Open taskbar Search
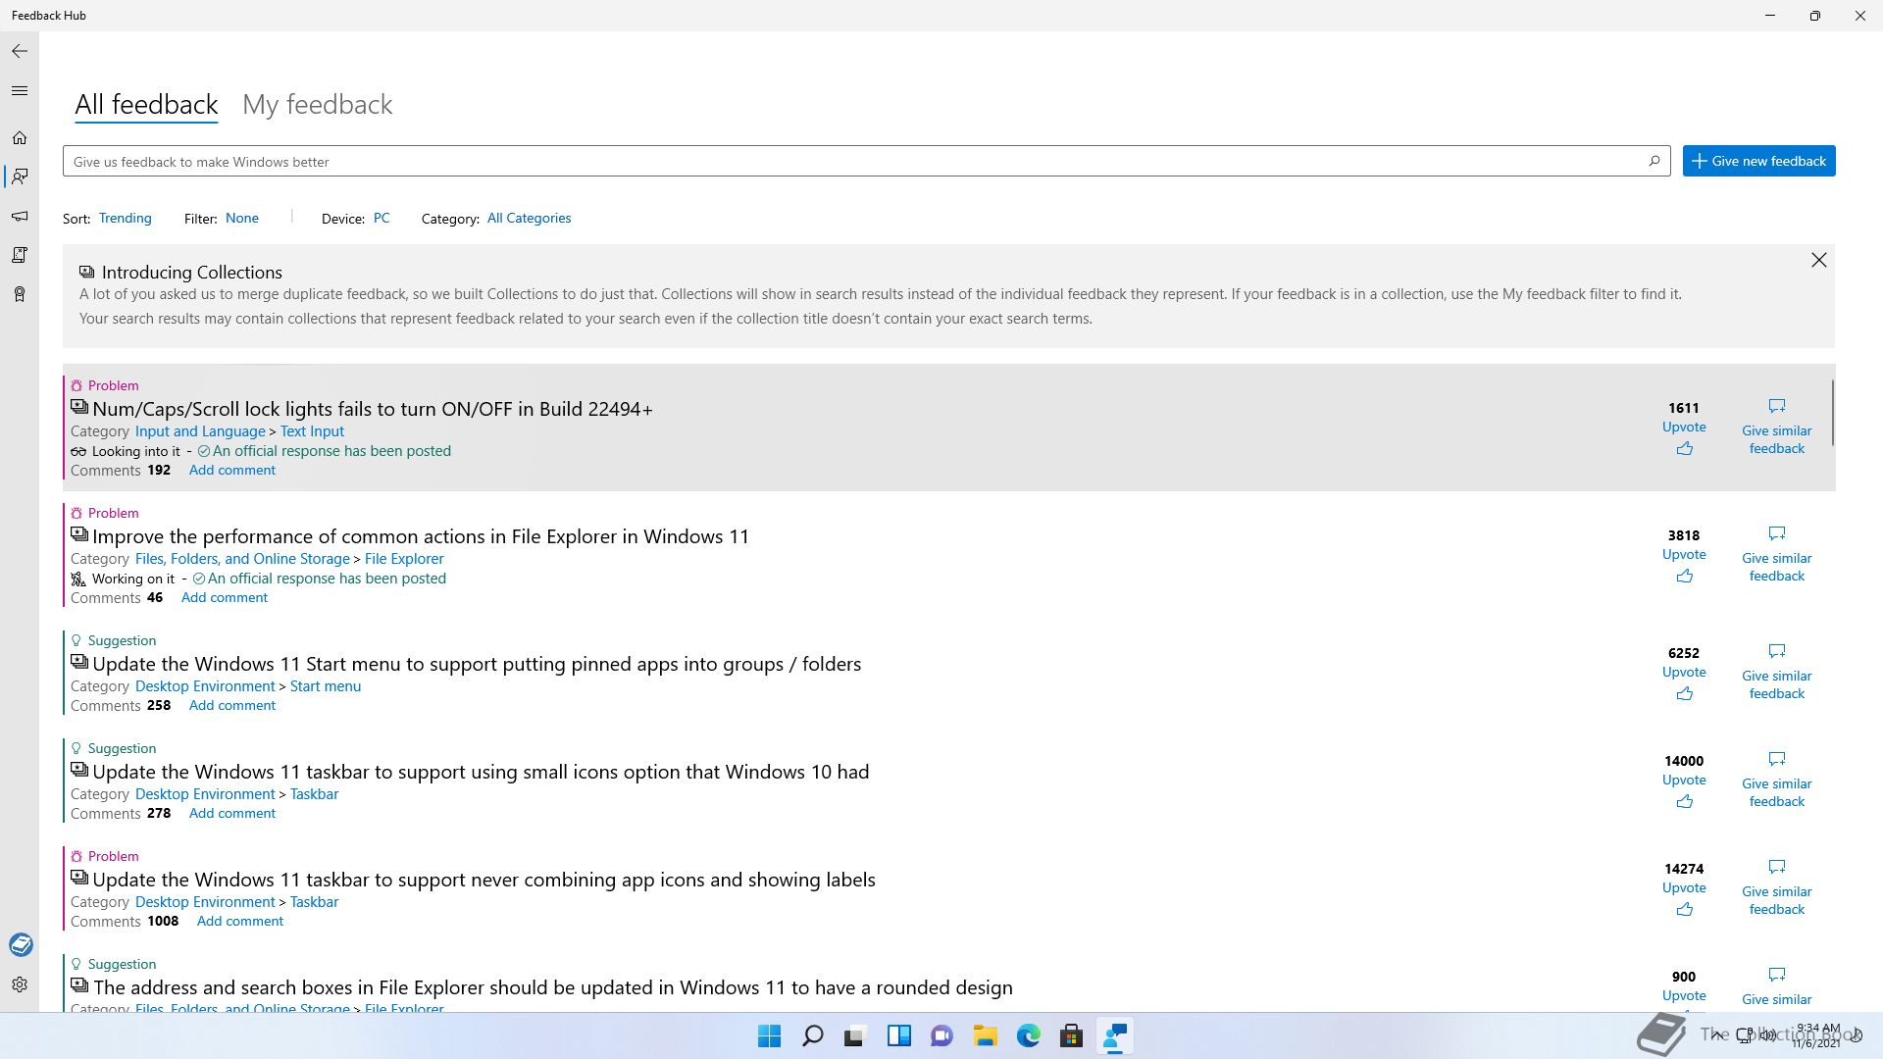The image size is (1883, 1059). click(813, 1035)
